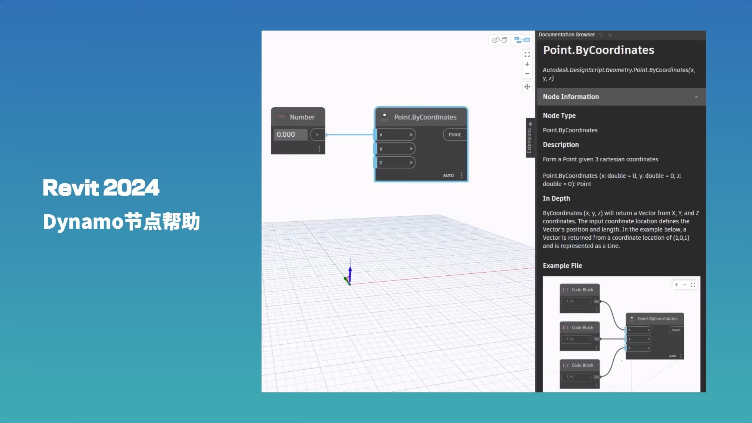Screen dimensions: 752x423
Task: Click the Point output port
Action: [454, 134]
